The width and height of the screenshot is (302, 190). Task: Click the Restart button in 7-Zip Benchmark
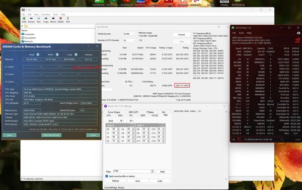tap(181, 35)
